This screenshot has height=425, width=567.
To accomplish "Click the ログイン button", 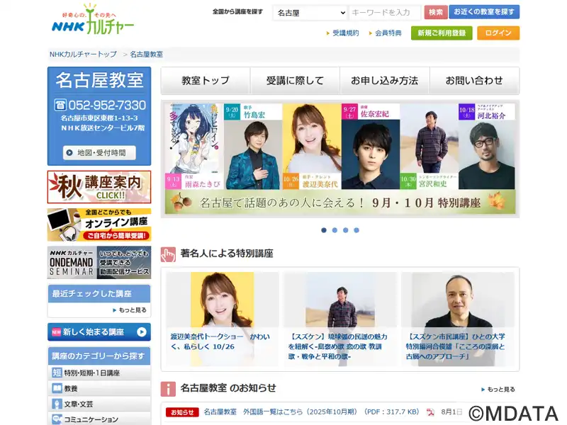I will 498,33.
